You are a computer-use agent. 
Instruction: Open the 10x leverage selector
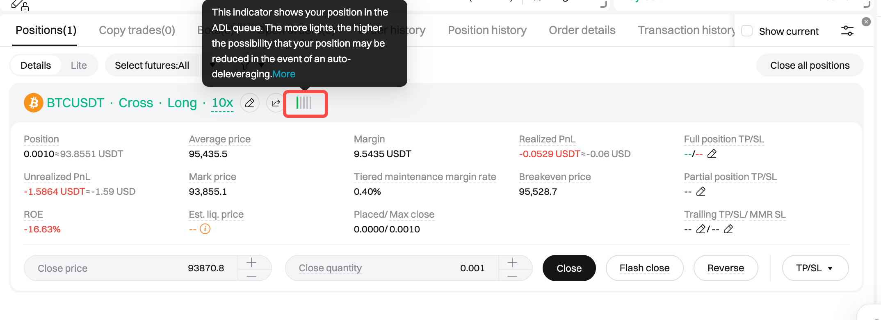coord(222,103)
